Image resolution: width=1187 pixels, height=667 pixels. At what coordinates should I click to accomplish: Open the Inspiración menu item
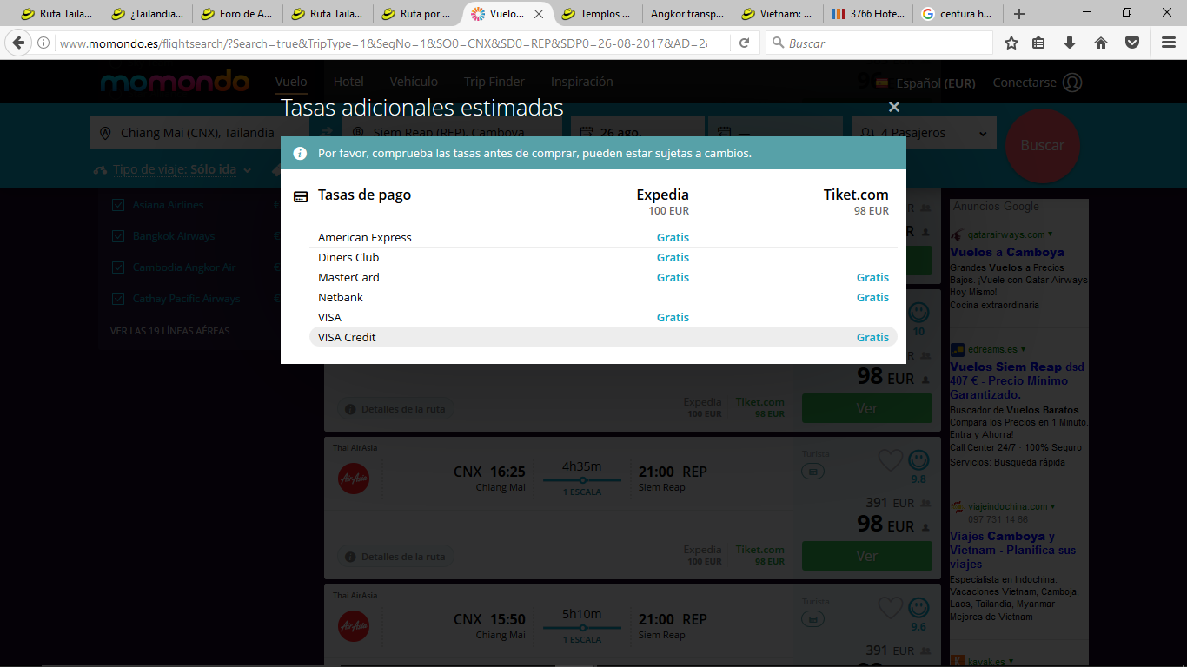pos(582,82)
